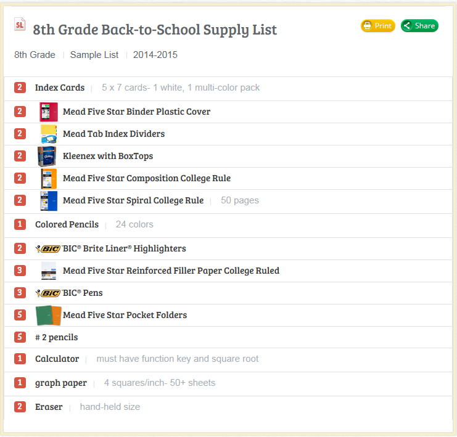Open Mead Five Star Binder thumbnail
Screen dimensions: 457x437
pos(49,112)
